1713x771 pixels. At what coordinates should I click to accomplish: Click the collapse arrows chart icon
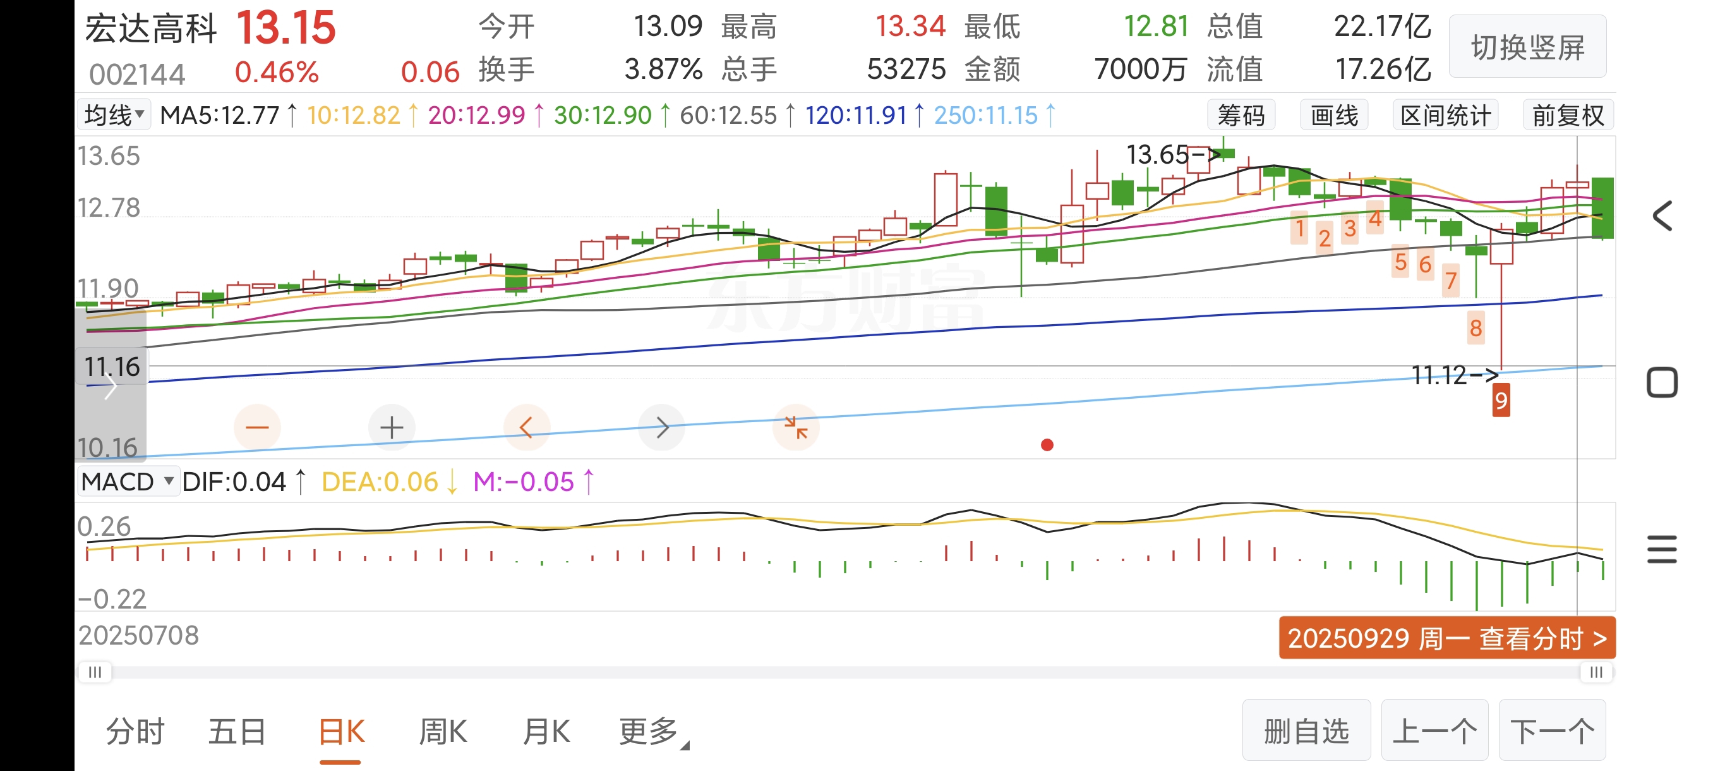coord(795,427)
